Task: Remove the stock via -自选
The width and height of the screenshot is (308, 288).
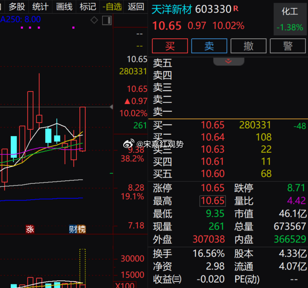Action: [112, 7]
